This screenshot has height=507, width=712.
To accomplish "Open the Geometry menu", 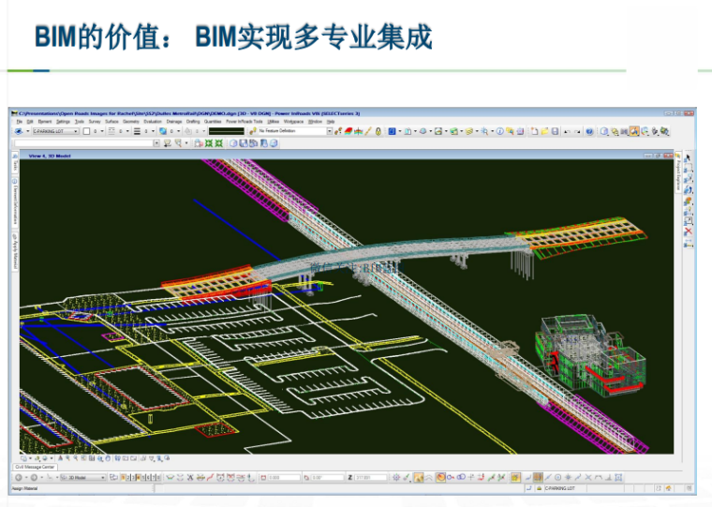I will tap(131, 122).
